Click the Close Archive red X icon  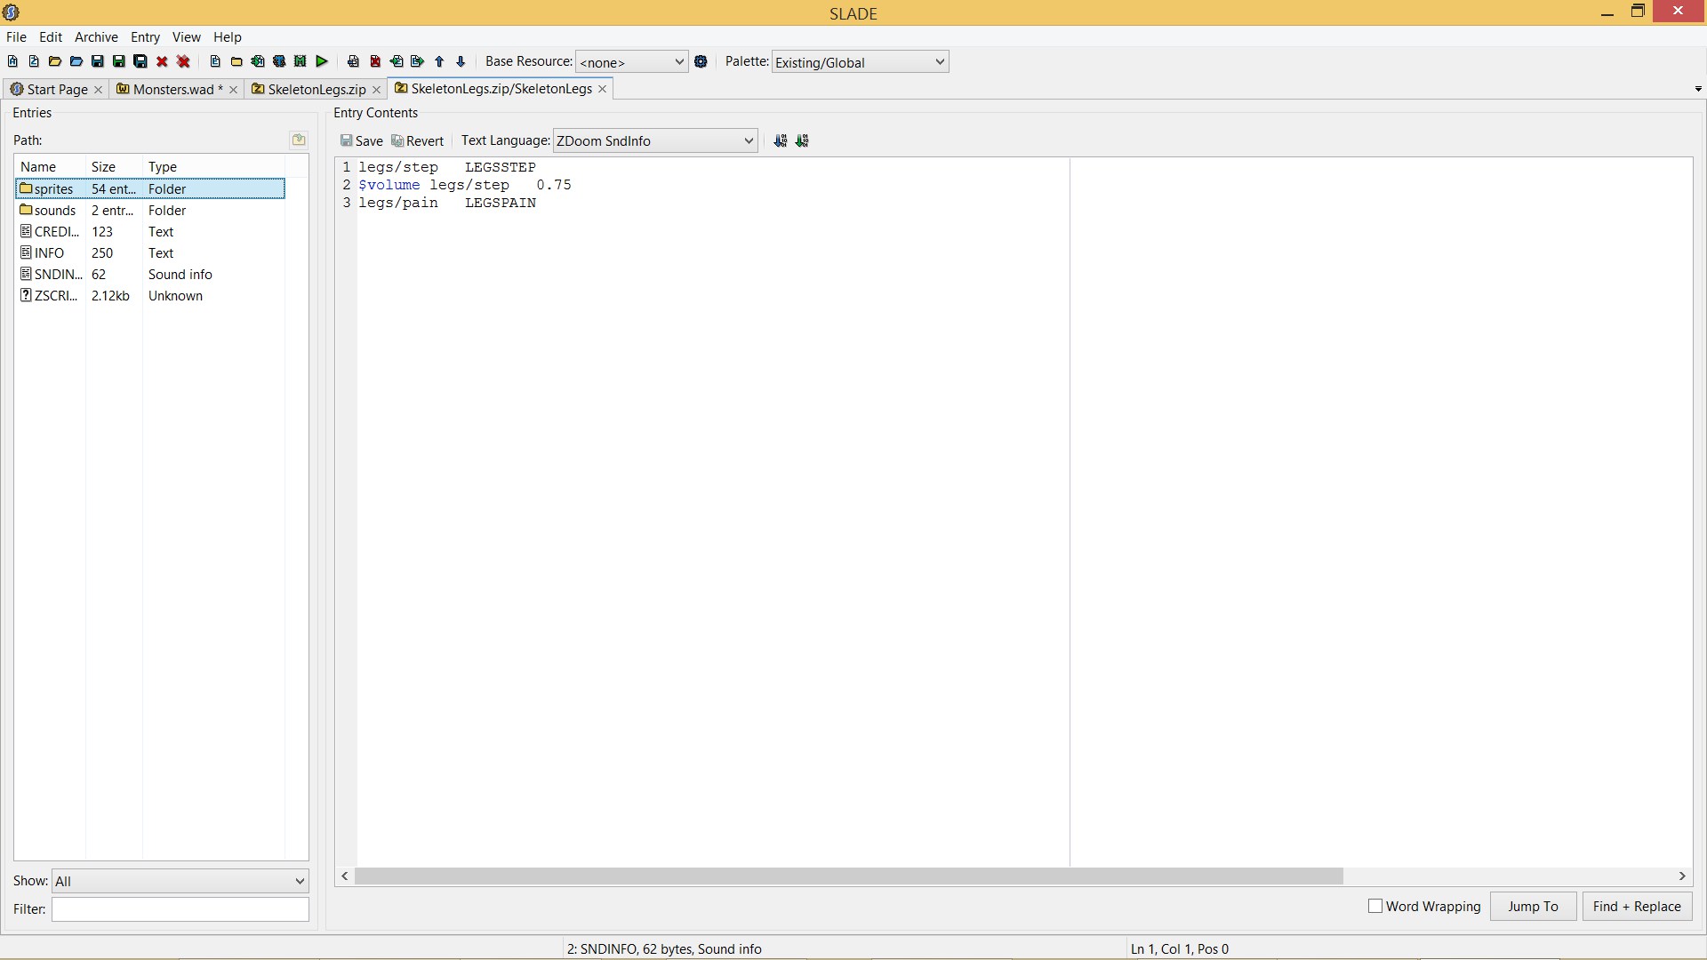pyautogui.click(x=162, y=61)
